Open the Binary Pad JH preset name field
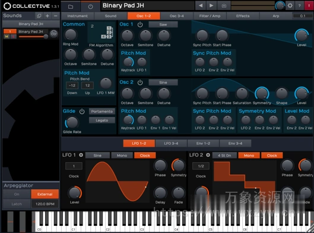The height and width of the screenshot is (233, 314). pos(148,5)
